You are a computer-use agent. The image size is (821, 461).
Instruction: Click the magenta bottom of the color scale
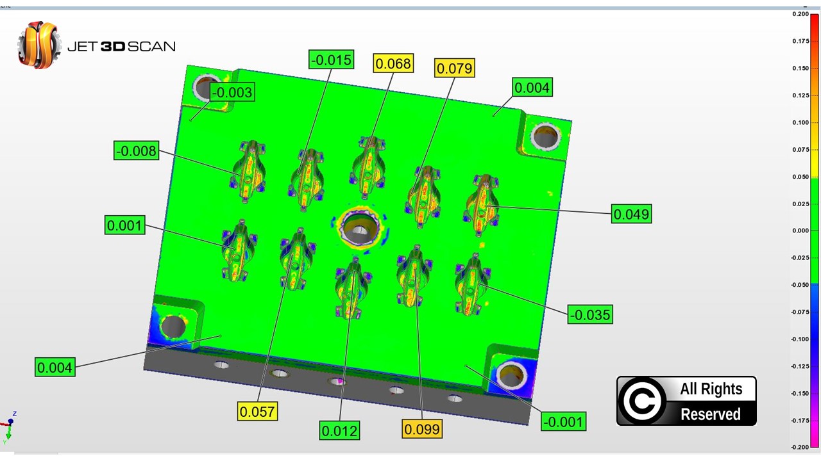tap(815, 435)
